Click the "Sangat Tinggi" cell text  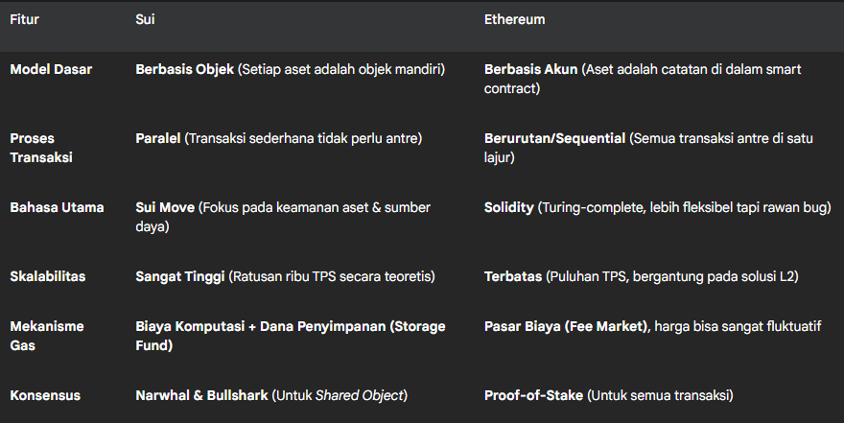tap(179, 277)
